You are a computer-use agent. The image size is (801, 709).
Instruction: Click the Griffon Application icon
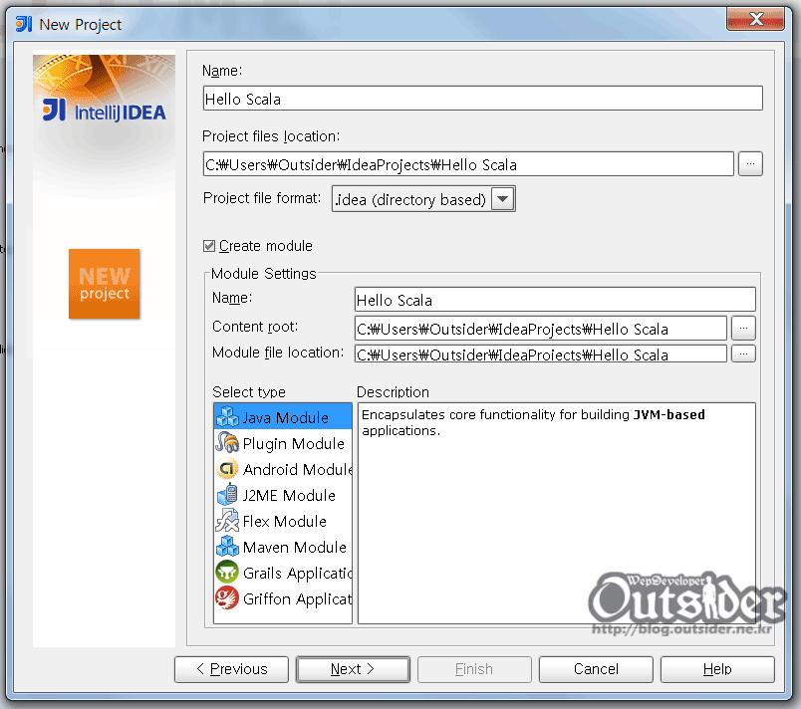[x=227, y=598]
